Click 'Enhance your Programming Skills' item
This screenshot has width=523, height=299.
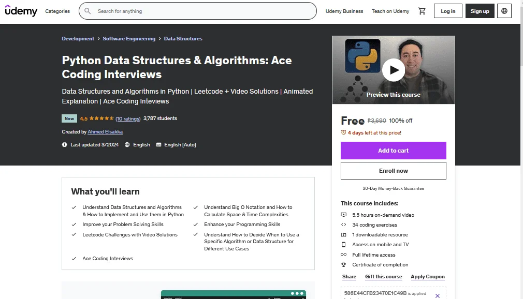[x=242, y=225]
